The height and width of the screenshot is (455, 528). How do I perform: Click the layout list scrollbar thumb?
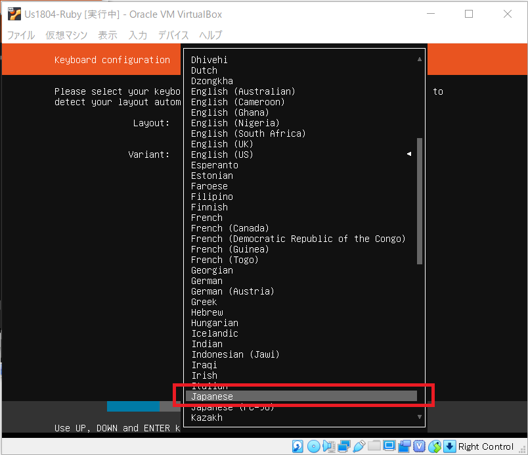click(x=420, y=201)
